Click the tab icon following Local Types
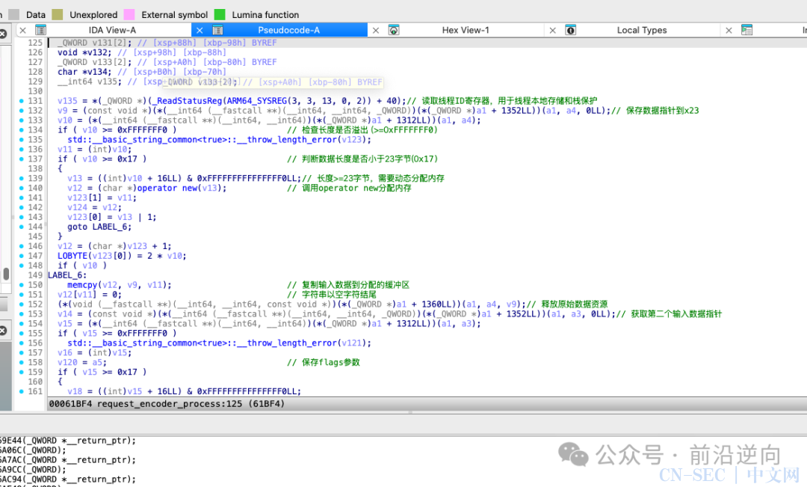This screenshot has width=807, height=487. 746,30
